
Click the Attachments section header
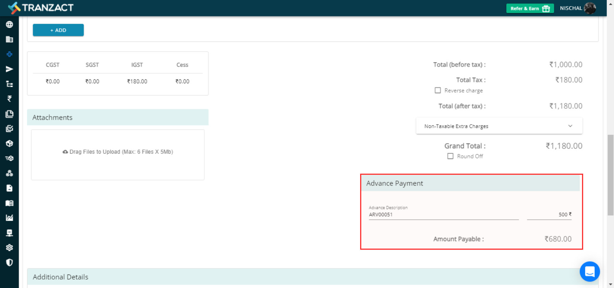pos(118,117)
